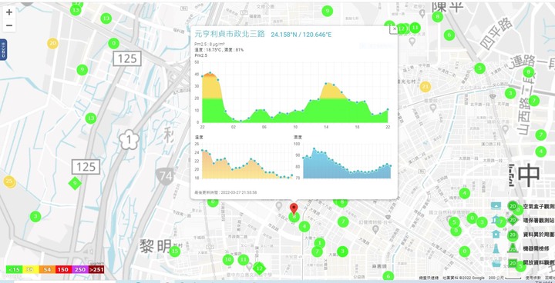Click the circle legend marker for 空氣盒子觀測

tap(513, 206)
